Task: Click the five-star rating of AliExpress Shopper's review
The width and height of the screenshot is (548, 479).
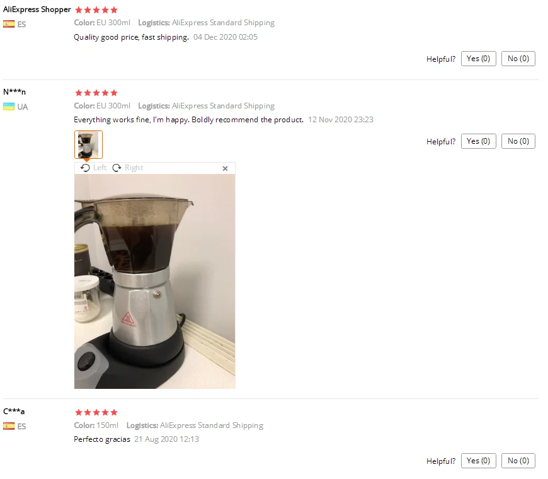Action: point(96,10)
